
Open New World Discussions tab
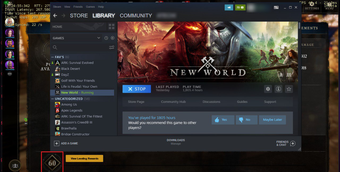pyautogui.click(x=211, y=102)
